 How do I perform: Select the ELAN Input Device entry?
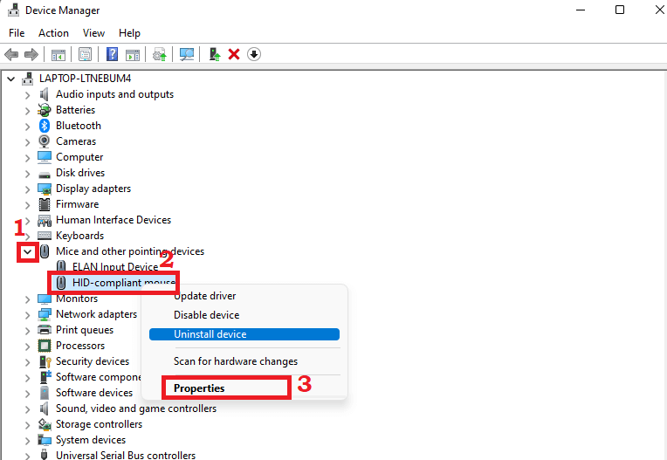[x=114, y=267]
